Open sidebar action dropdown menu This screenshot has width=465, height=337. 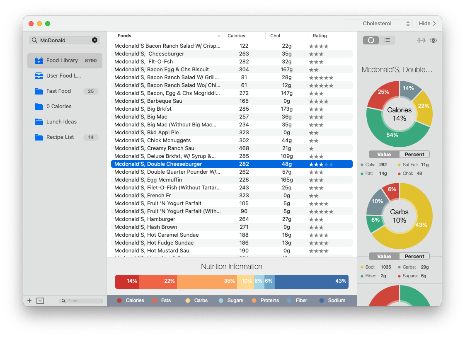point(40,301)
